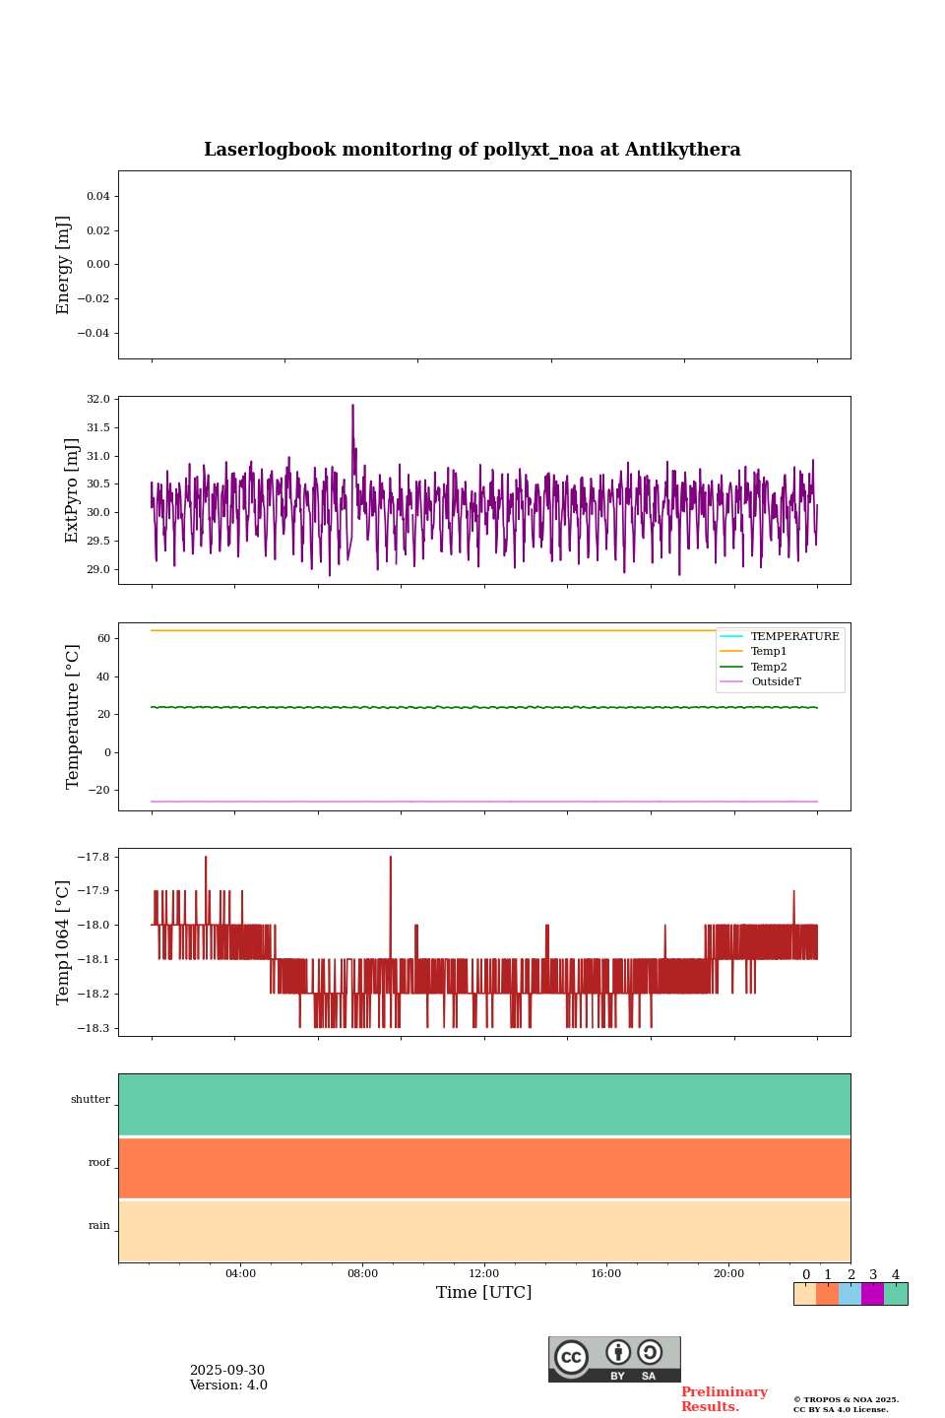Click the beige rain status band
The height and width of the screenshot is (1418, 945).
[484, 1231]
